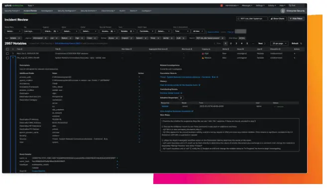Open the 20 per page dropdown
Image resolution: width=327 pixels, height=188 pixels.
[x=279, y=43]
